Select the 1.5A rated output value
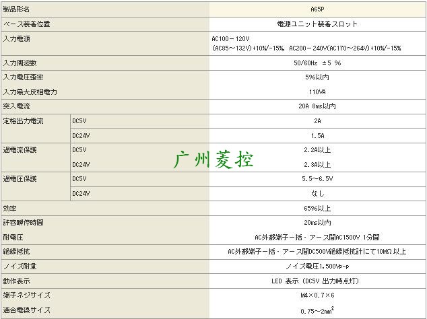The height and width of the screenshot is (319, 427). pos(317,135)
